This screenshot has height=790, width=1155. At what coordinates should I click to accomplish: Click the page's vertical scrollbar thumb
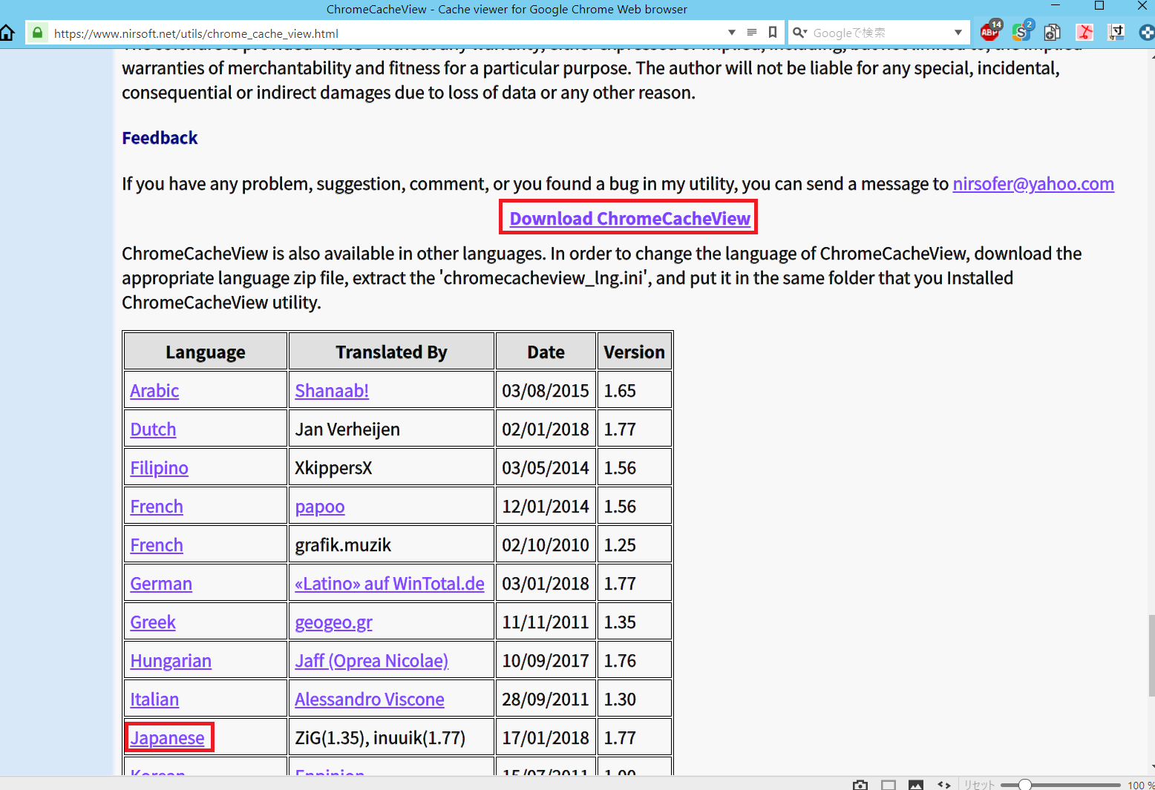[x=1151, y=655]
